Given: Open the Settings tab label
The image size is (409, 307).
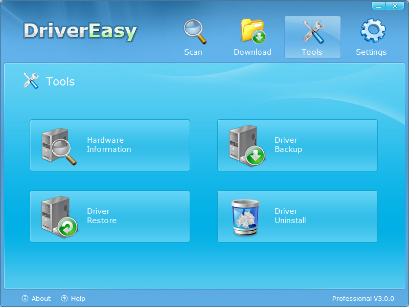Looking at the screenshot, I should 371,52.
